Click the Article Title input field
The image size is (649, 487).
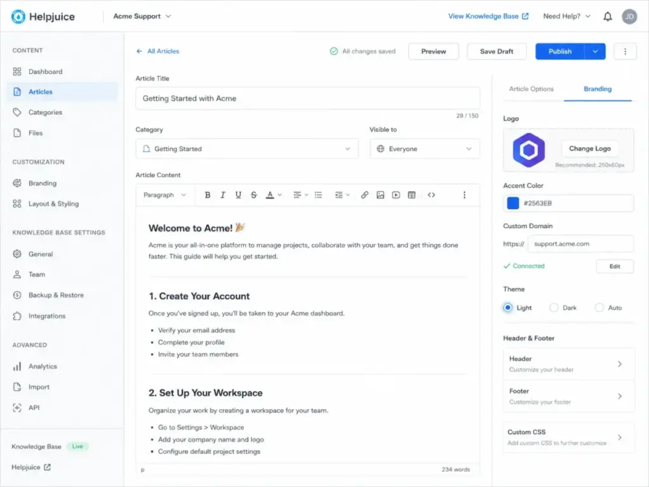pos(307,98)
